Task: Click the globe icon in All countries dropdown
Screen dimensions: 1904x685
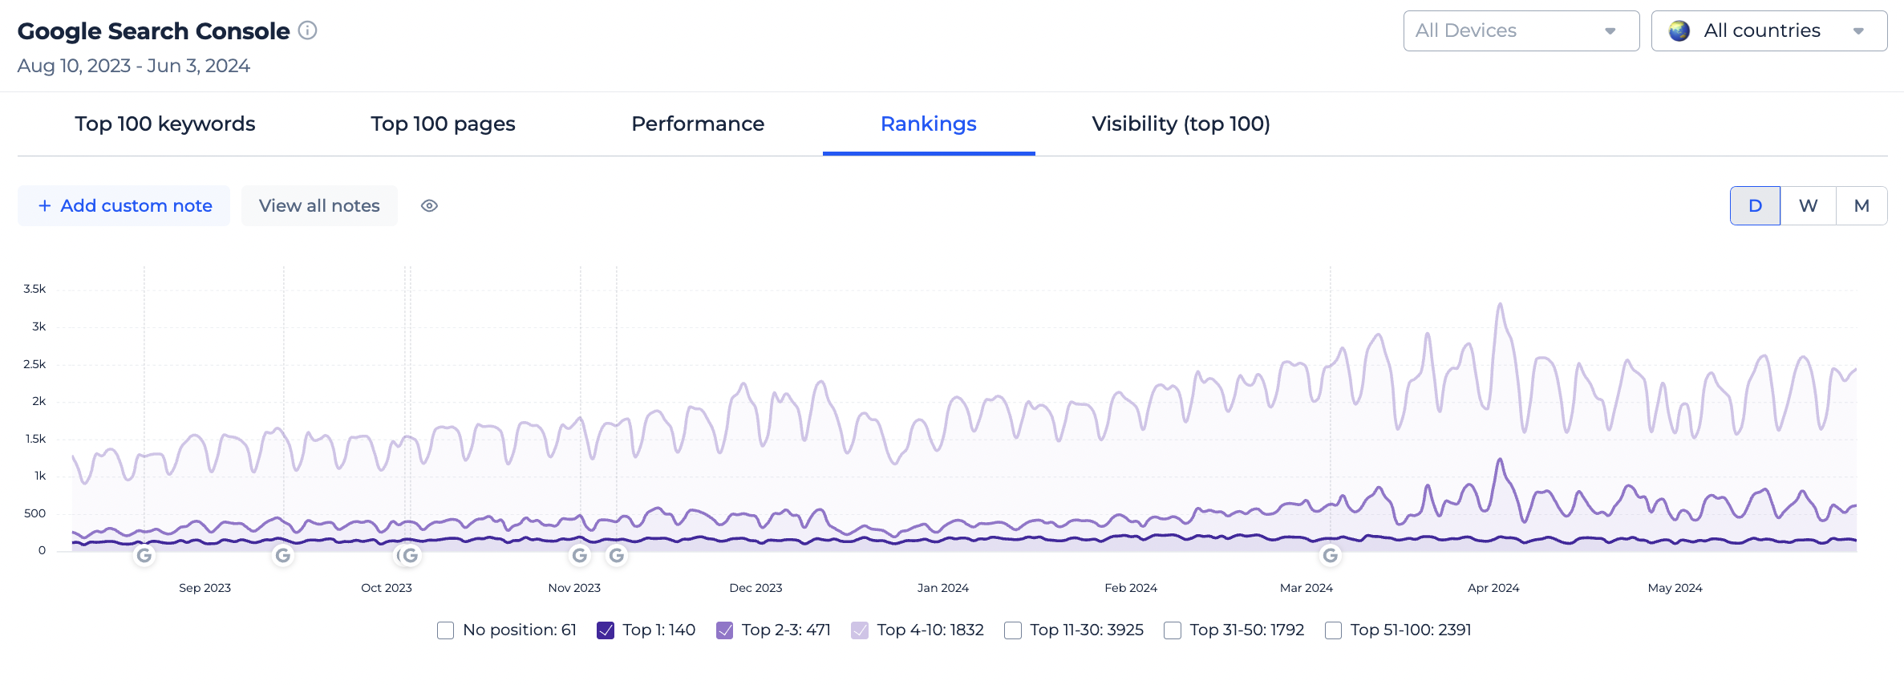Action: [1679, 30]
